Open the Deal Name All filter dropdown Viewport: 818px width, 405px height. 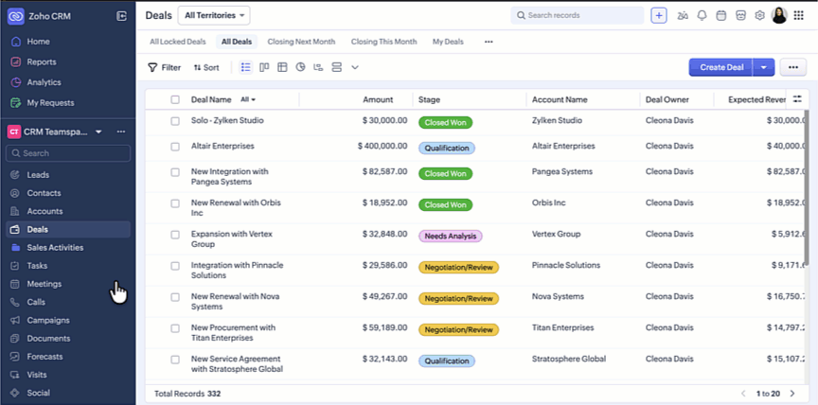click(x=248, y=99)
